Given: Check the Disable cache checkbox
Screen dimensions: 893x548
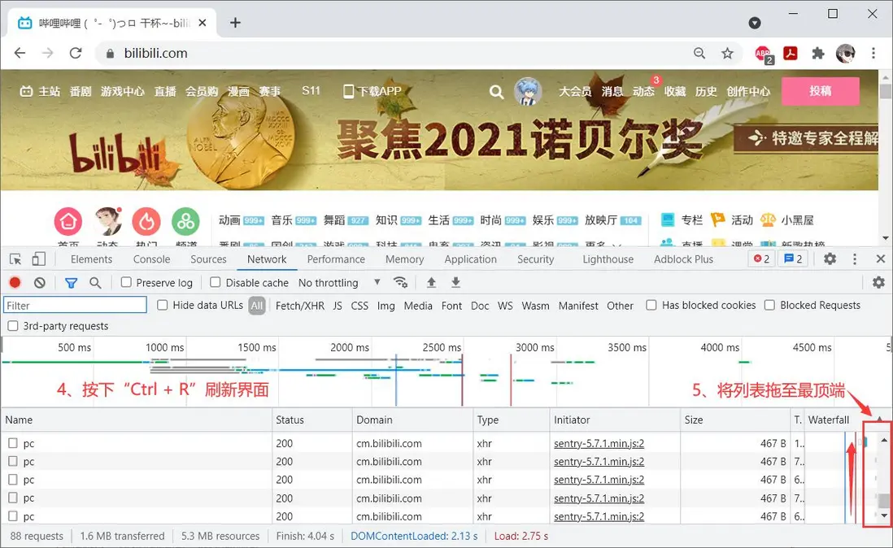Looking at the screenshot, I should pyautogui.click(x=216, y=282).
